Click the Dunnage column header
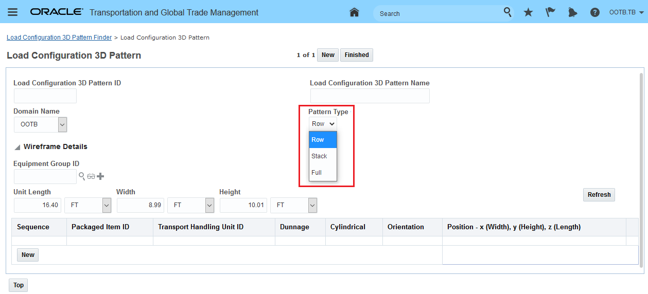 click(300, 227)
